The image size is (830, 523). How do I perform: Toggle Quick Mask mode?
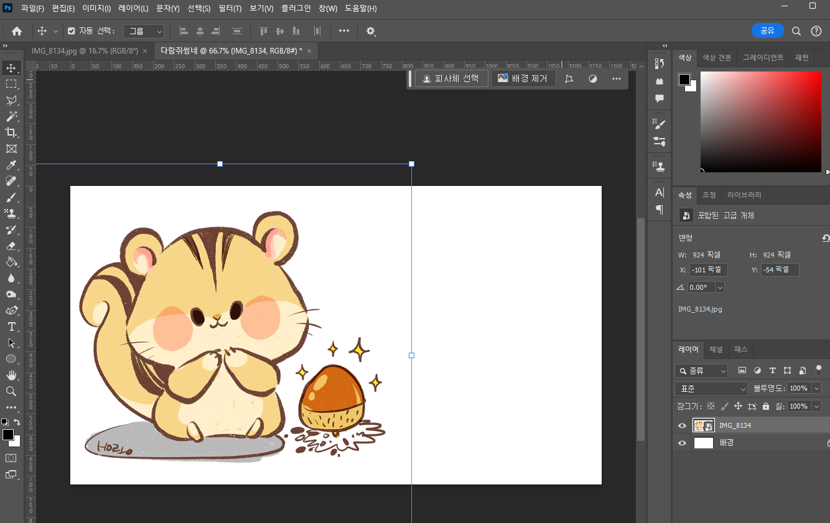[x=11, y=458]
